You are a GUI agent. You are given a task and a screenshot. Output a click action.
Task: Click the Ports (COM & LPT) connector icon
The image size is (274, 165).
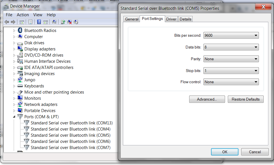point(20,117)
